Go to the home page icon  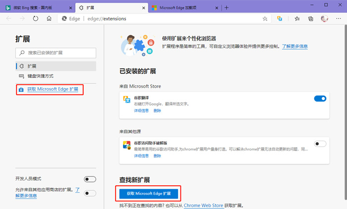tap(49, 18)
